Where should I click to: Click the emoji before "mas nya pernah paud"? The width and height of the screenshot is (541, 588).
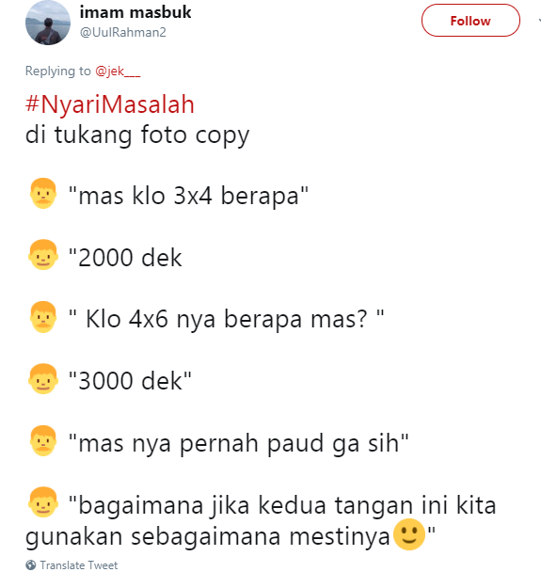coord(43,440)
